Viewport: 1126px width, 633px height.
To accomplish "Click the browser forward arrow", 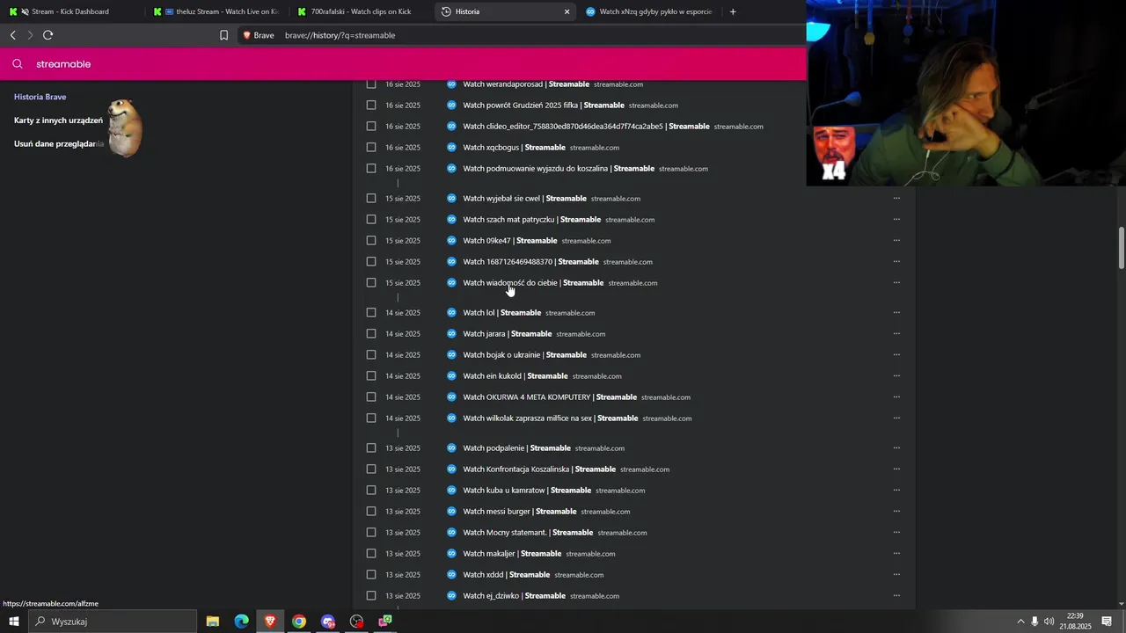I will (30, 35).
